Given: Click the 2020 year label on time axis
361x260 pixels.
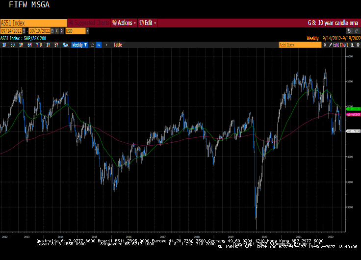Looking at the screenshot, I should [x=264, y=237].
